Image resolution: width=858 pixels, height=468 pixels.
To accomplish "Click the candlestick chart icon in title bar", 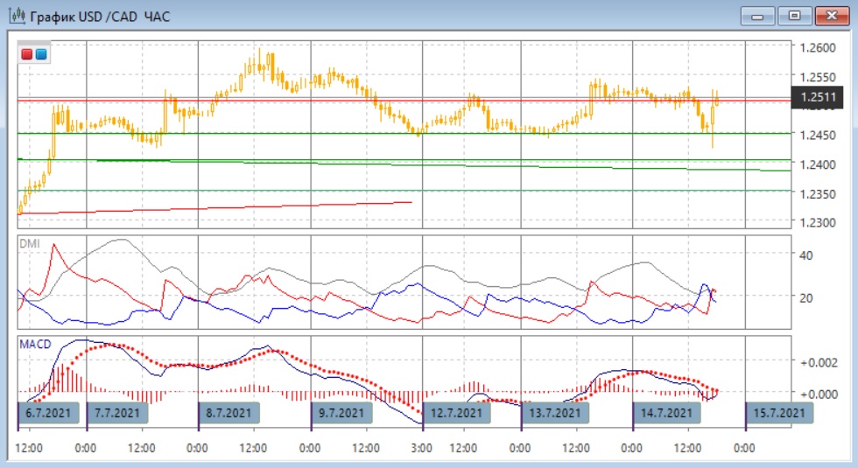I will pyautogui.click(x=17, y=16).
